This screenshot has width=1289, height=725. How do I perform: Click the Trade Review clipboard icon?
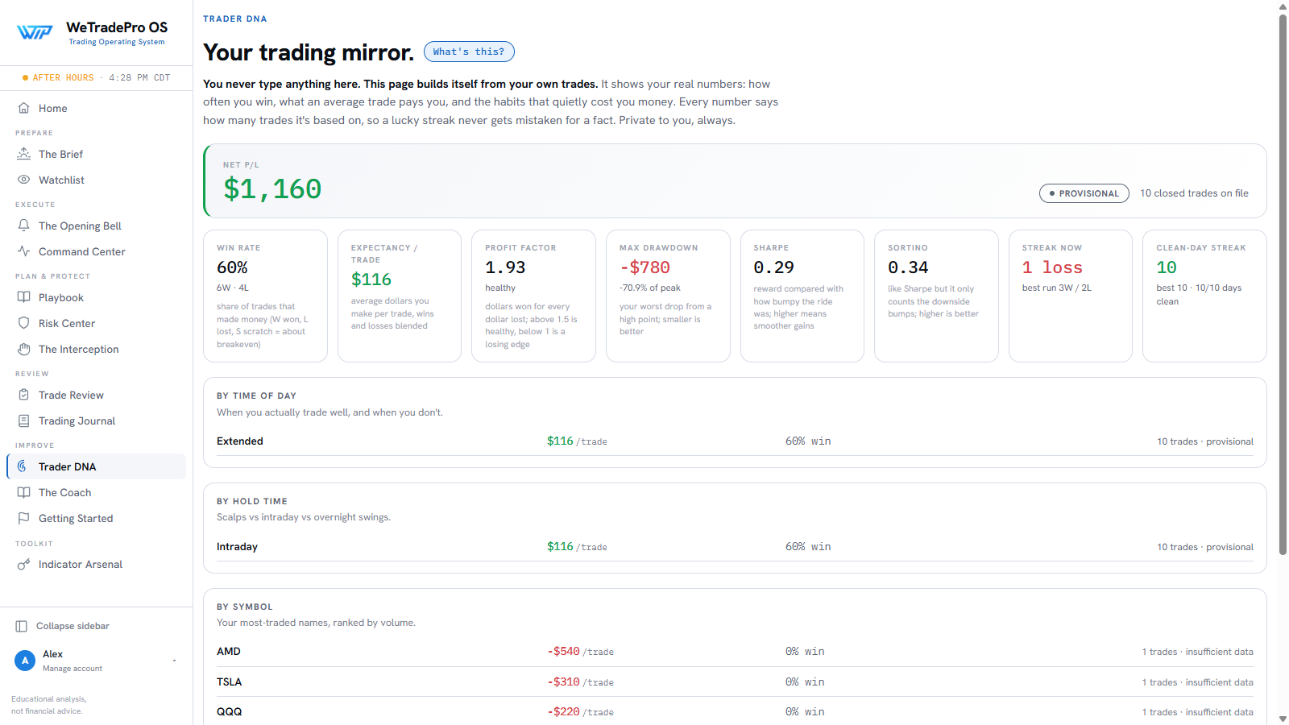[24, 395]
